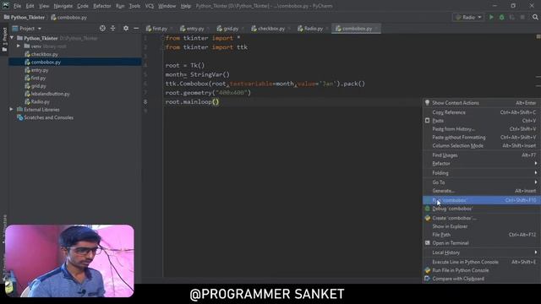Select entry.py in project tree
This screenshot has height=304, width=541.
40,70
